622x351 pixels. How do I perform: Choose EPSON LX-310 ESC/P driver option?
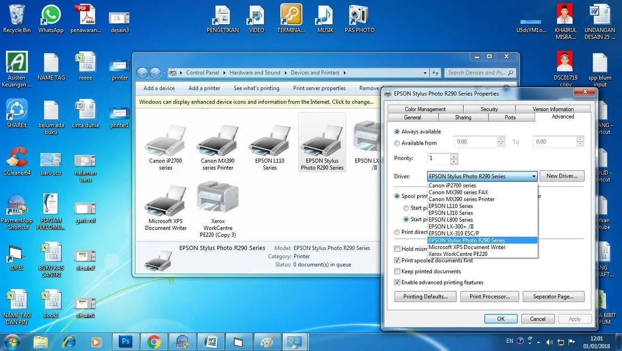[x=483, y=234]
